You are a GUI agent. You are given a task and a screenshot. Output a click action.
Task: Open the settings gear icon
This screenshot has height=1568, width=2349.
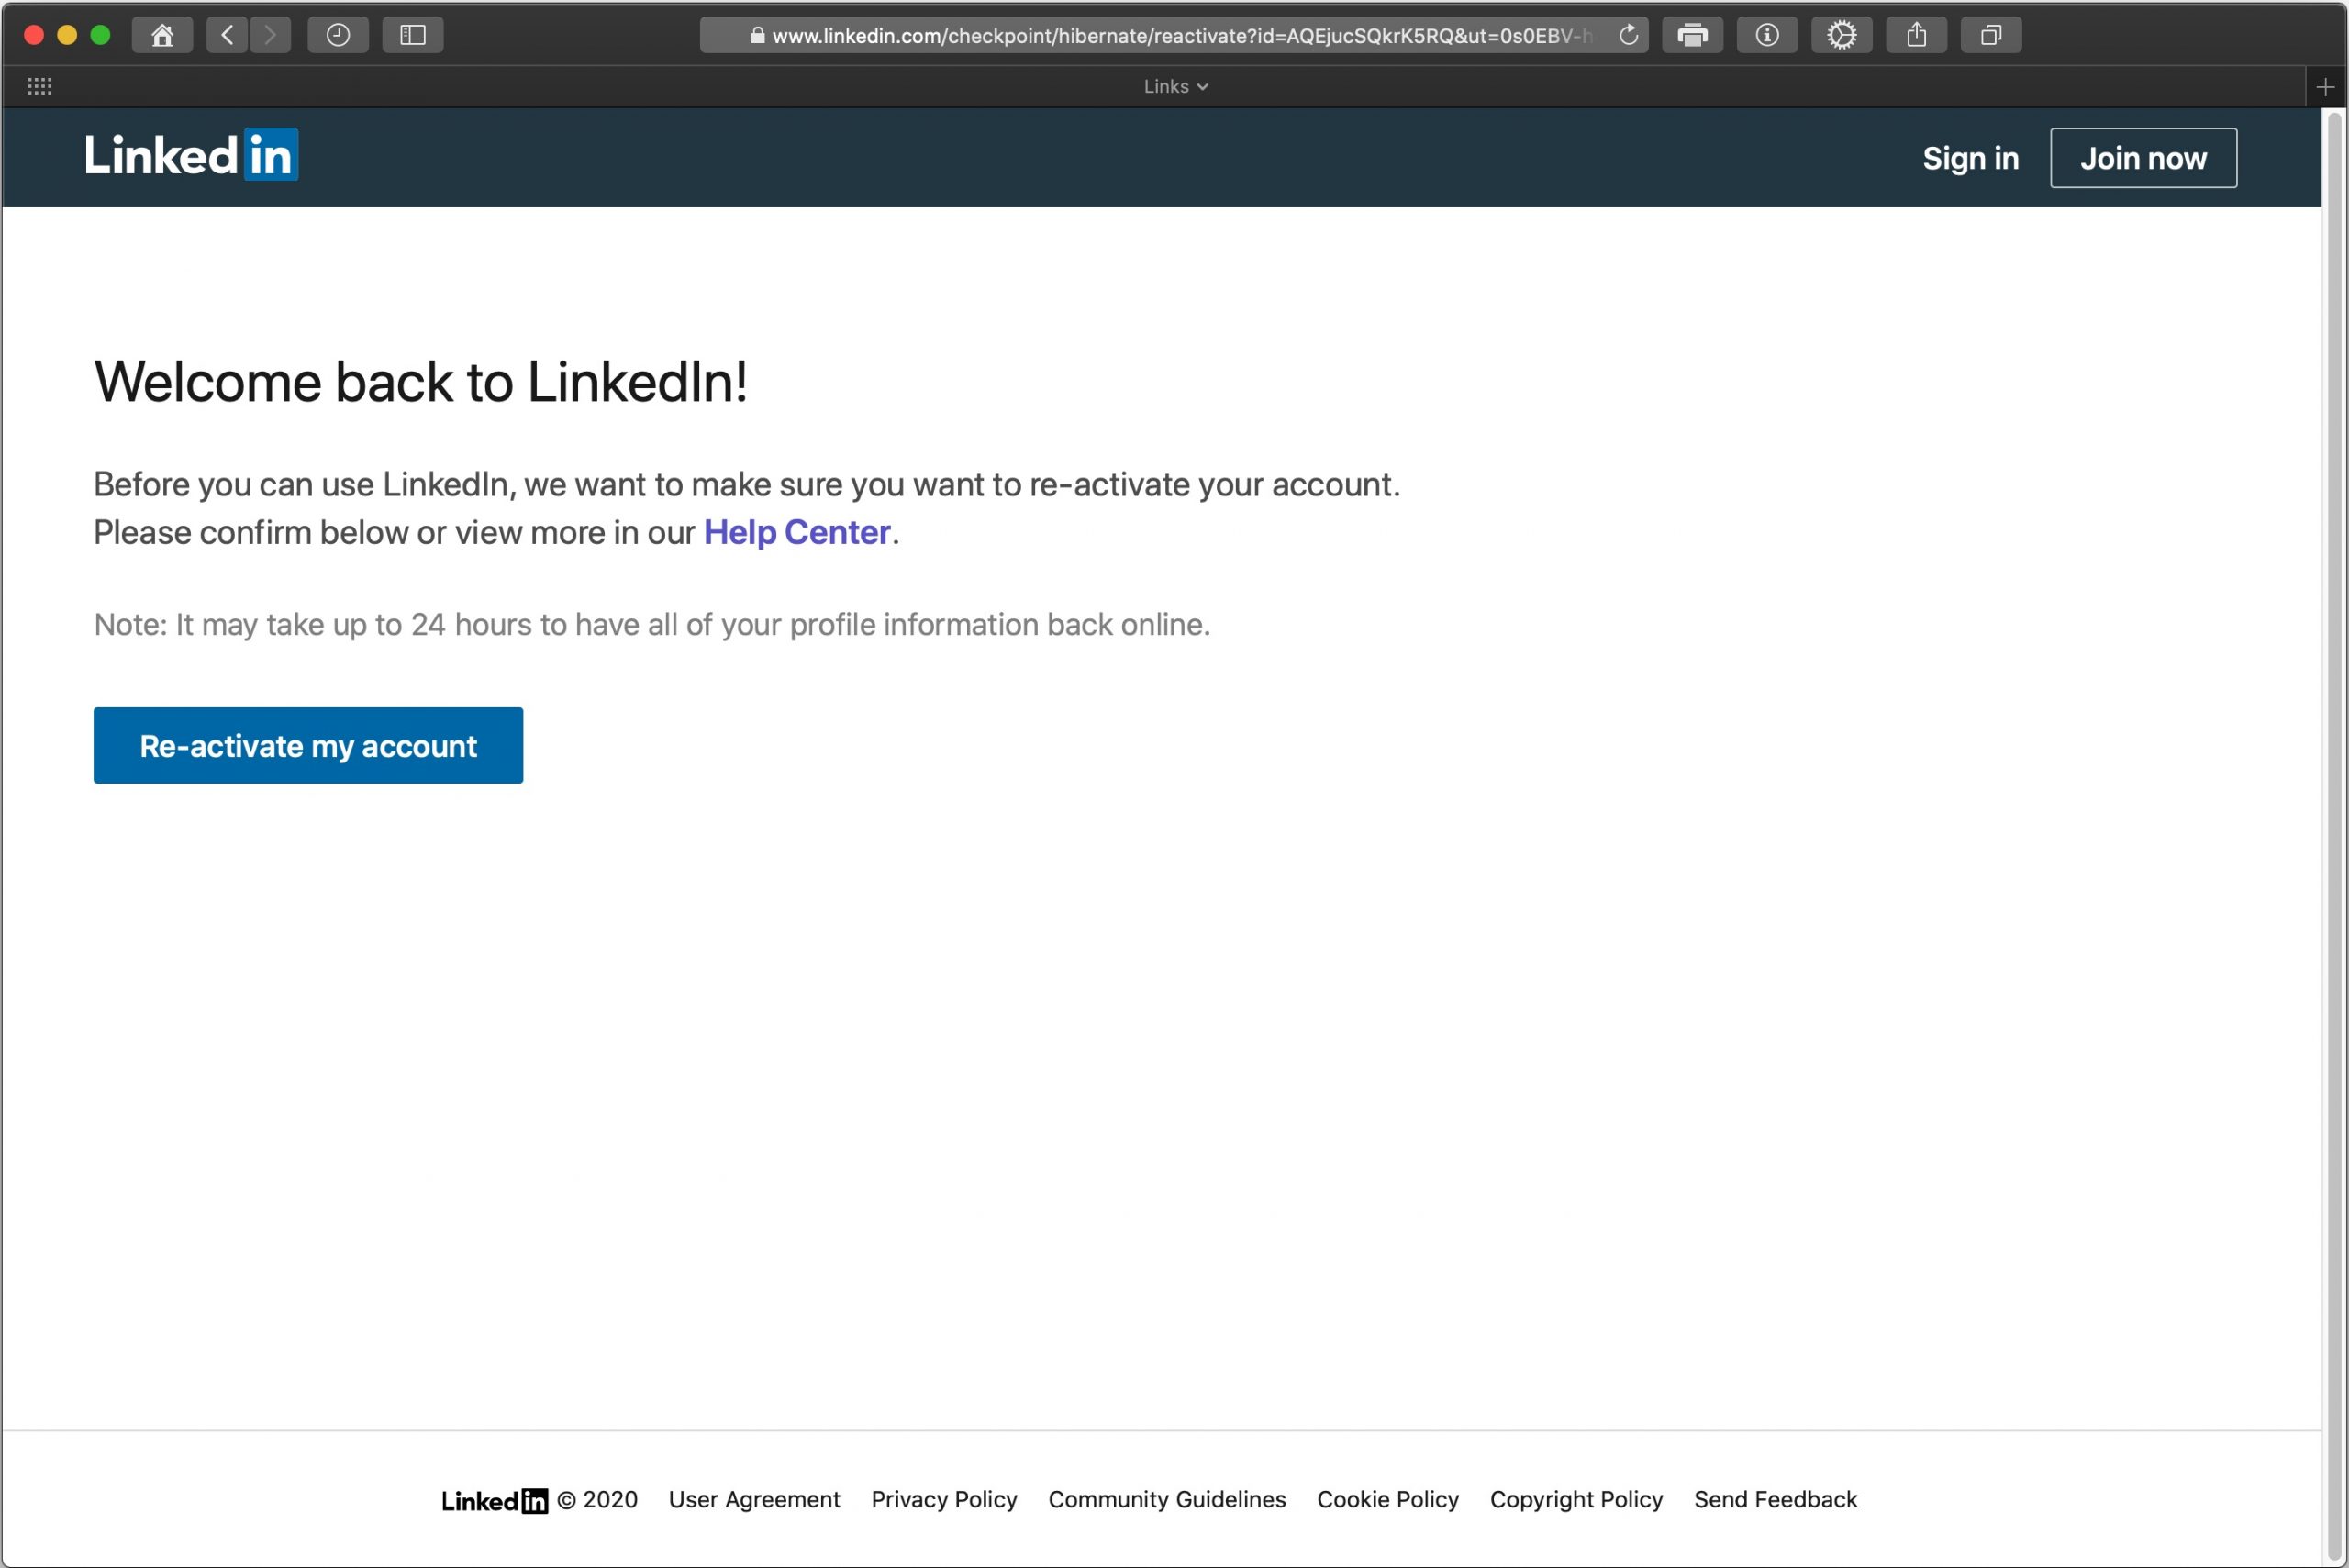tap(1841, 35)
